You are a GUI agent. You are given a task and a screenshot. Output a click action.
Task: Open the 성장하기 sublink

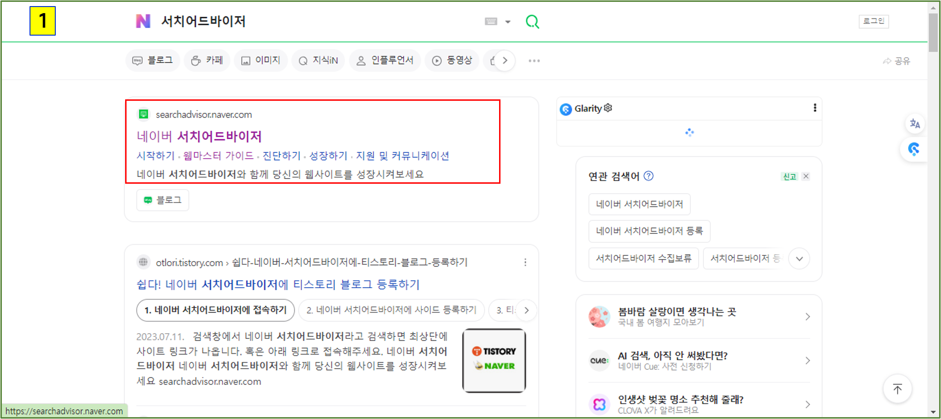(329, 156)
